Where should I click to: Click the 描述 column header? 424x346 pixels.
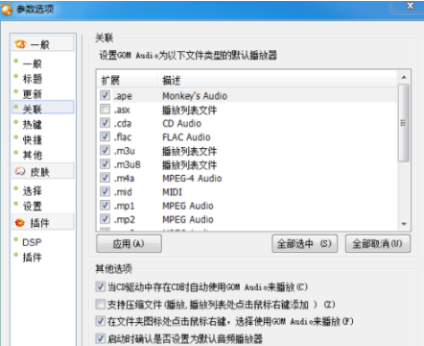point(277,80)
